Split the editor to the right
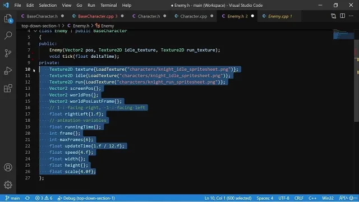The height and width of the screenshot is (202, 359). coord(343,16)
